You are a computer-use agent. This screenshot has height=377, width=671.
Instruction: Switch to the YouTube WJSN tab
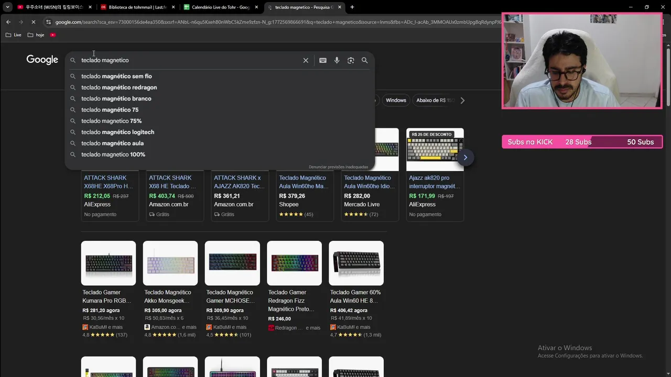(55, 7)
